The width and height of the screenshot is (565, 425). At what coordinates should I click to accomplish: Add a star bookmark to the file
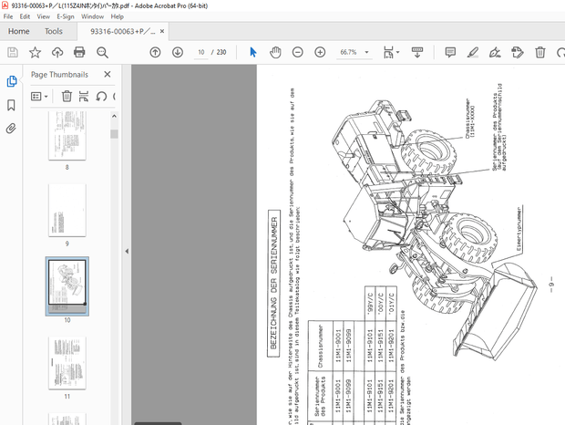[x=34, y=53]
